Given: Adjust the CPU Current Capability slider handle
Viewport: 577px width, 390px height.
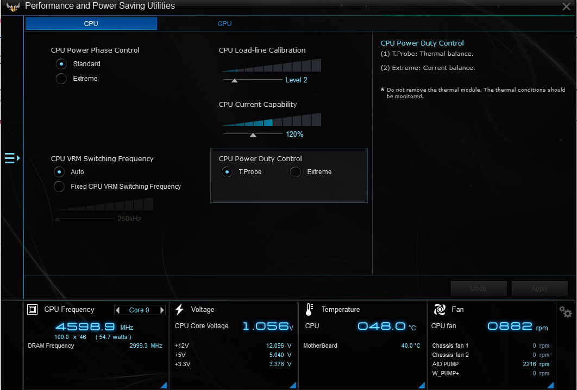Looking at the screenshot, I should [x=253, y=135].
